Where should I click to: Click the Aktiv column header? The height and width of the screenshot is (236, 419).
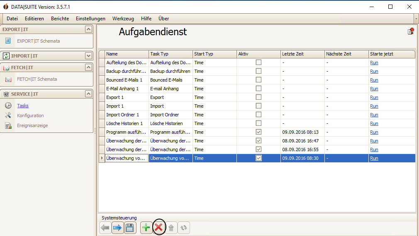pos(258,54)
